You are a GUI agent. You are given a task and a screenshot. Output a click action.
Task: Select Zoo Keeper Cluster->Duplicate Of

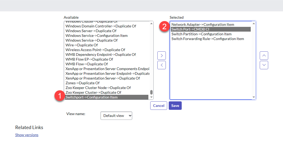(107, 93)
